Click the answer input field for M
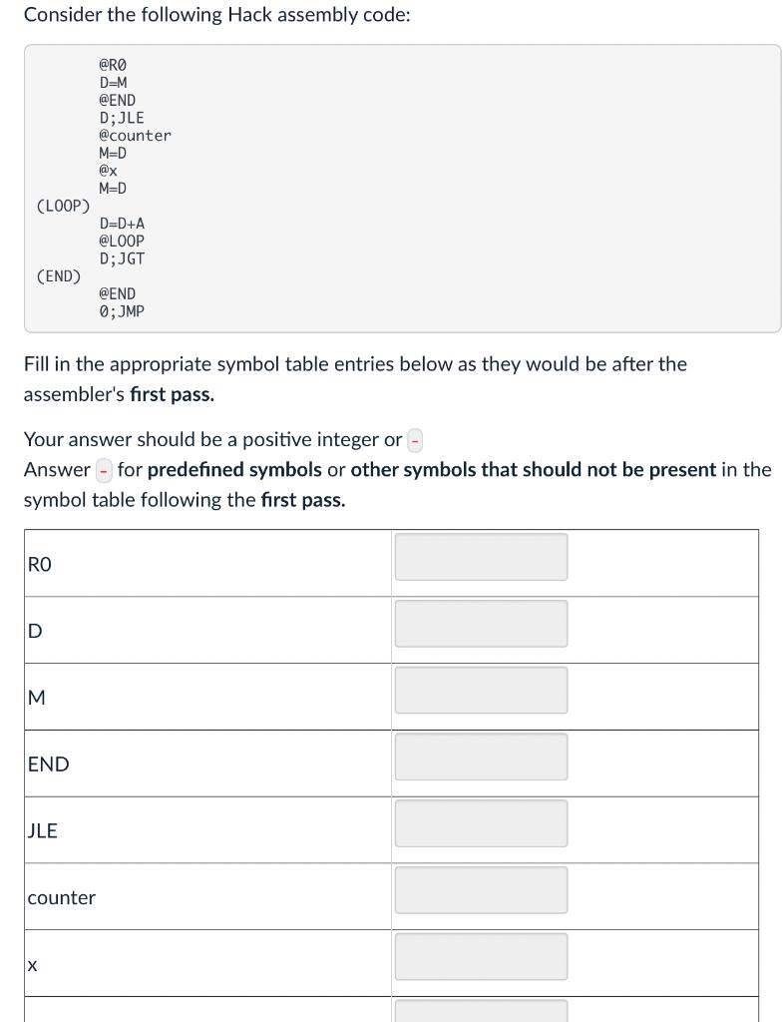 481,690
